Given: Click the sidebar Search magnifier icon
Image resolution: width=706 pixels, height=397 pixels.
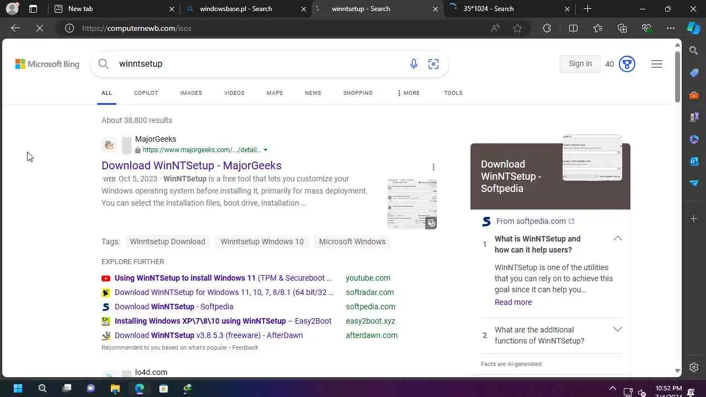Looking at the screenshot, I should click(x=694, y=51).
